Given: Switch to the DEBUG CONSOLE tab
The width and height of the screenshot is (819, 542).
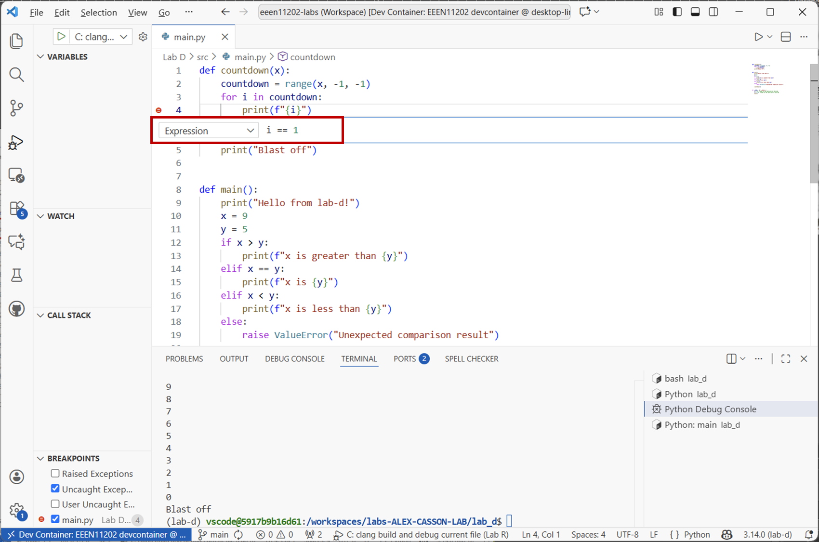Looking at the screenshot, I should click(294, 359).
